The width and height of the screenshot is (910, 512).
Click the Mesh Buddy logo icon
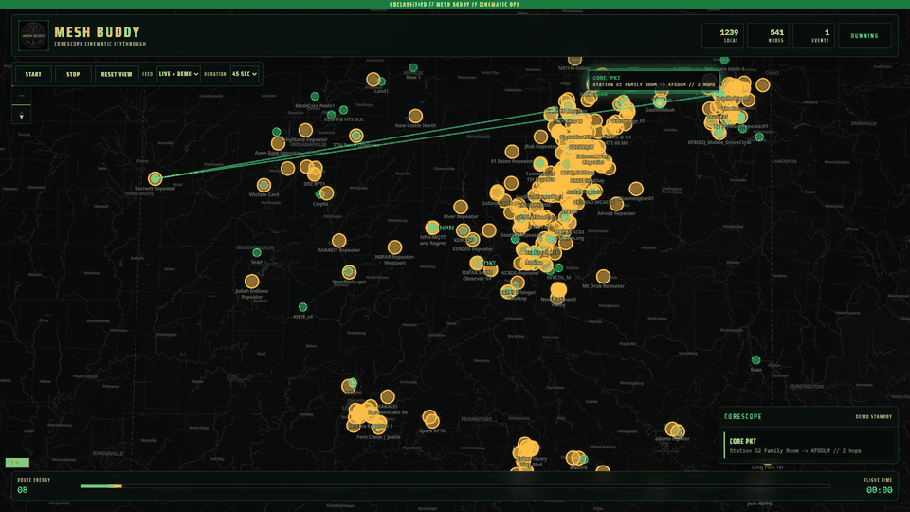click(33, 36)
